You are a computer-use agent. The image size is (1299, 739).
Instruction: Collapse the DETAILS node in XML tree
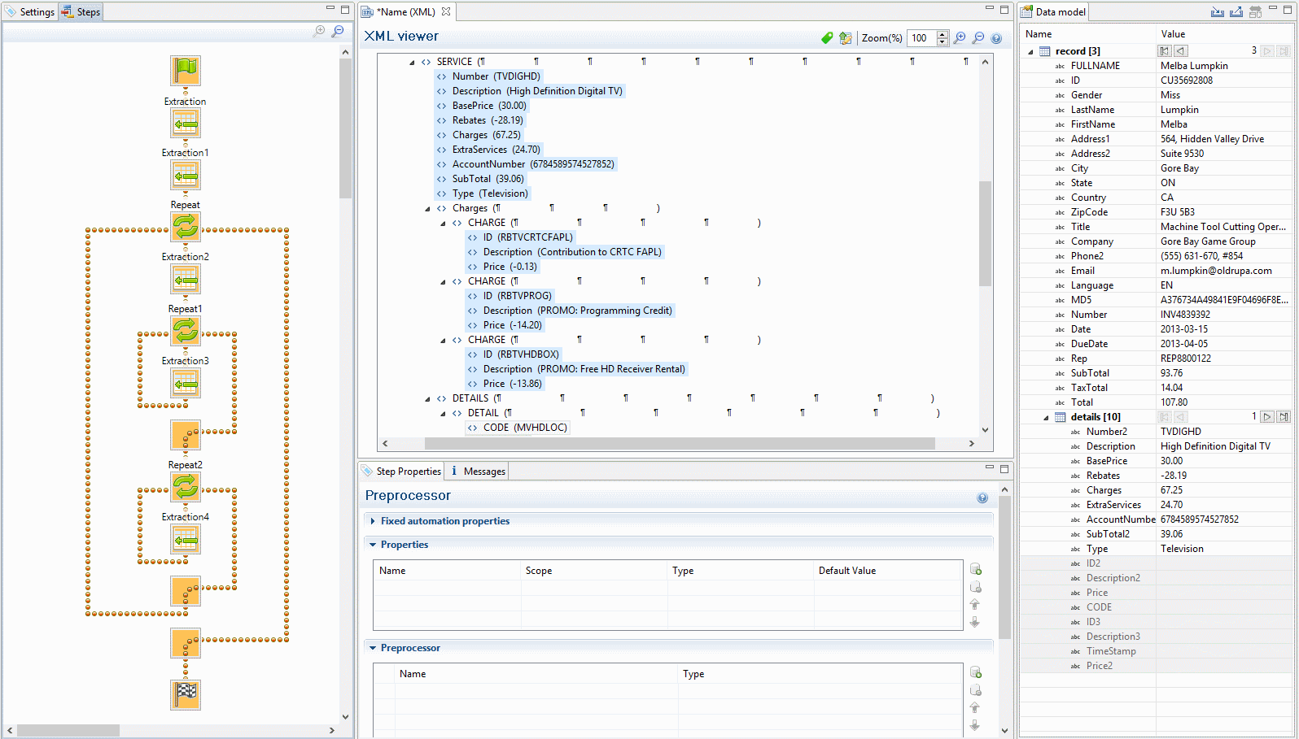pos(427,398)
